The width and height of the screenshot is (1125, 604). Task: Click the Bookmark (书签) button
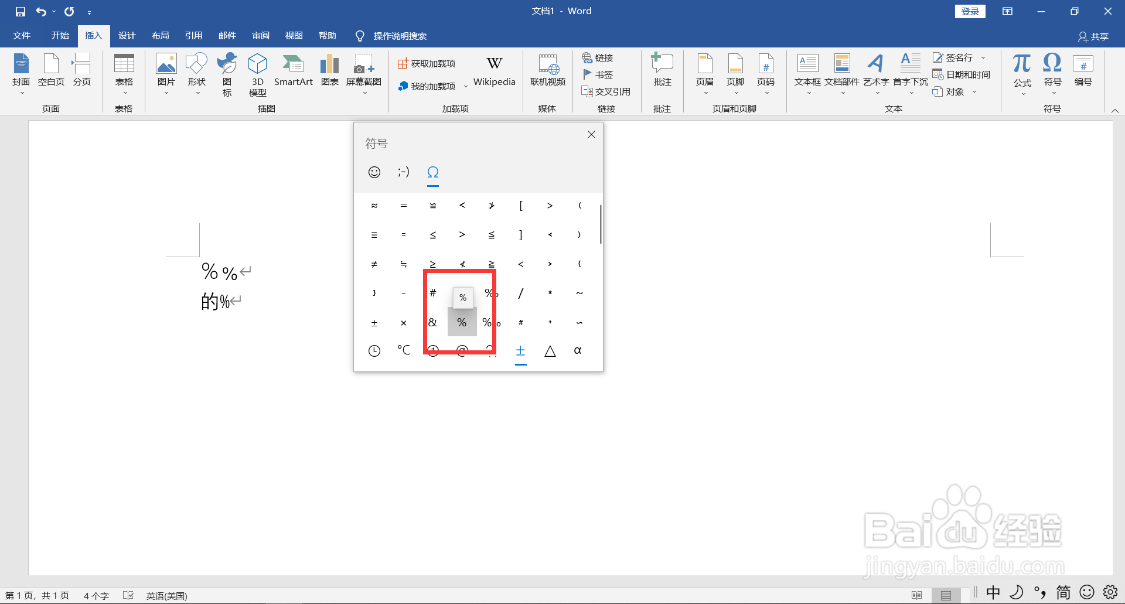click(598, 74)
